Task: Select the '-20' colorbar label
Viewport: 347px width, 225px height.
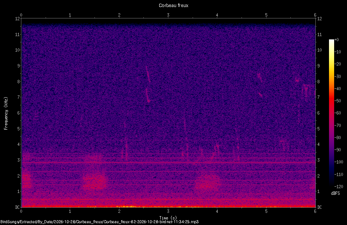Action: click(x=337, y=64)
